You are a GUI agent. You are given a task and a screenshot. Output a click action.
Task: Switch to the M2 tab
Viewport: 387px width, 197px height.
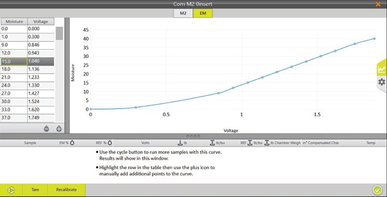(183, 13)
